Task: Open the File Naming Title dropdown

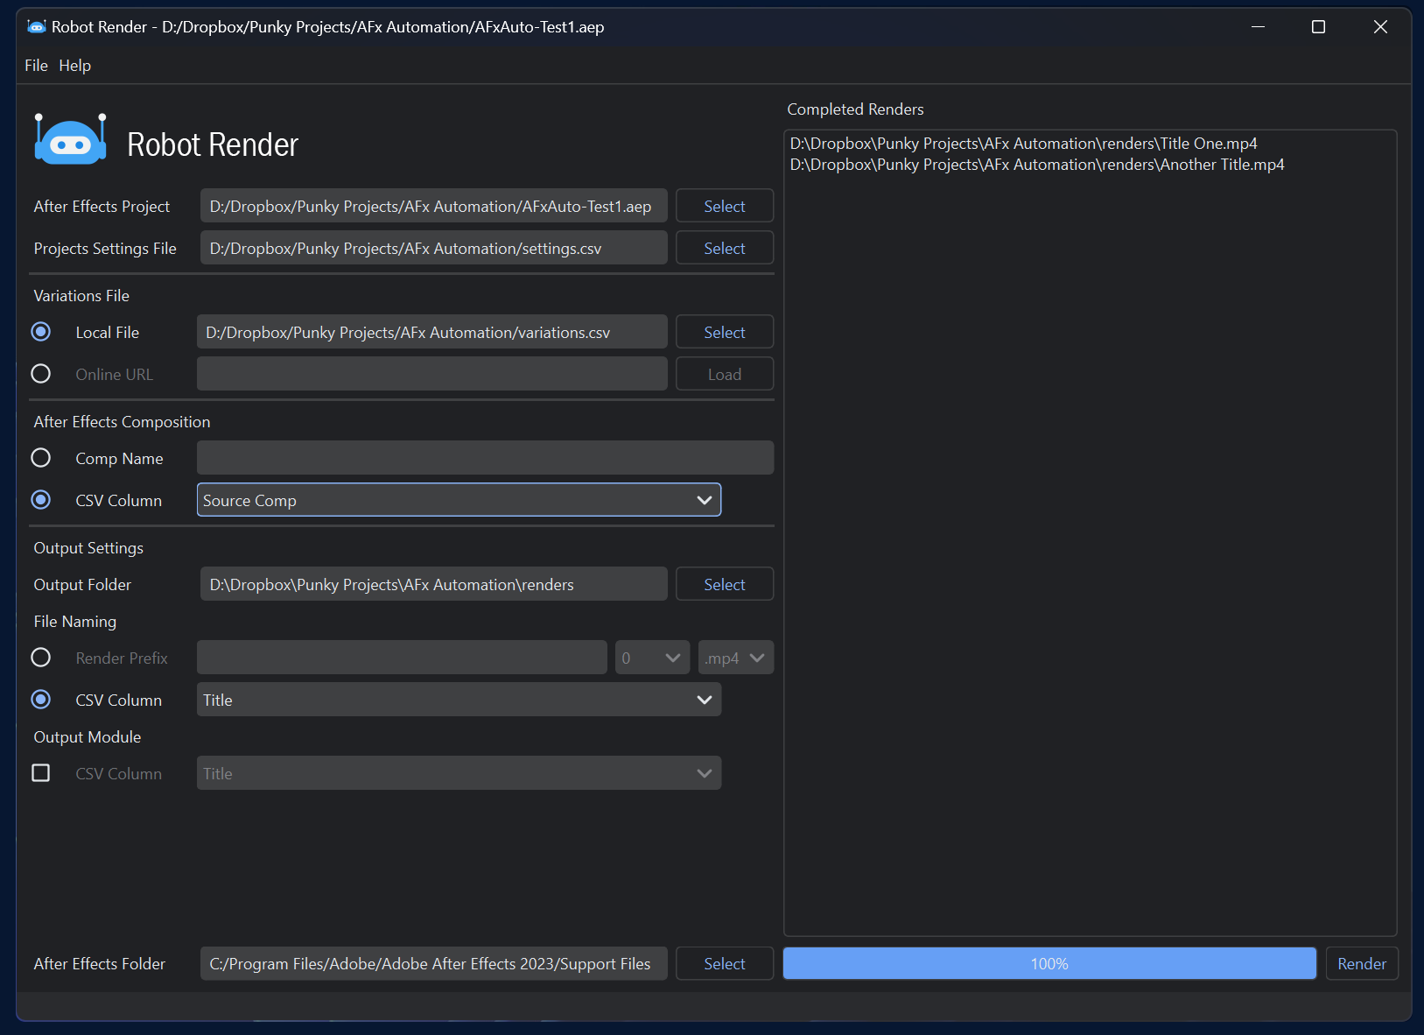Action: [x=459, y=700]
